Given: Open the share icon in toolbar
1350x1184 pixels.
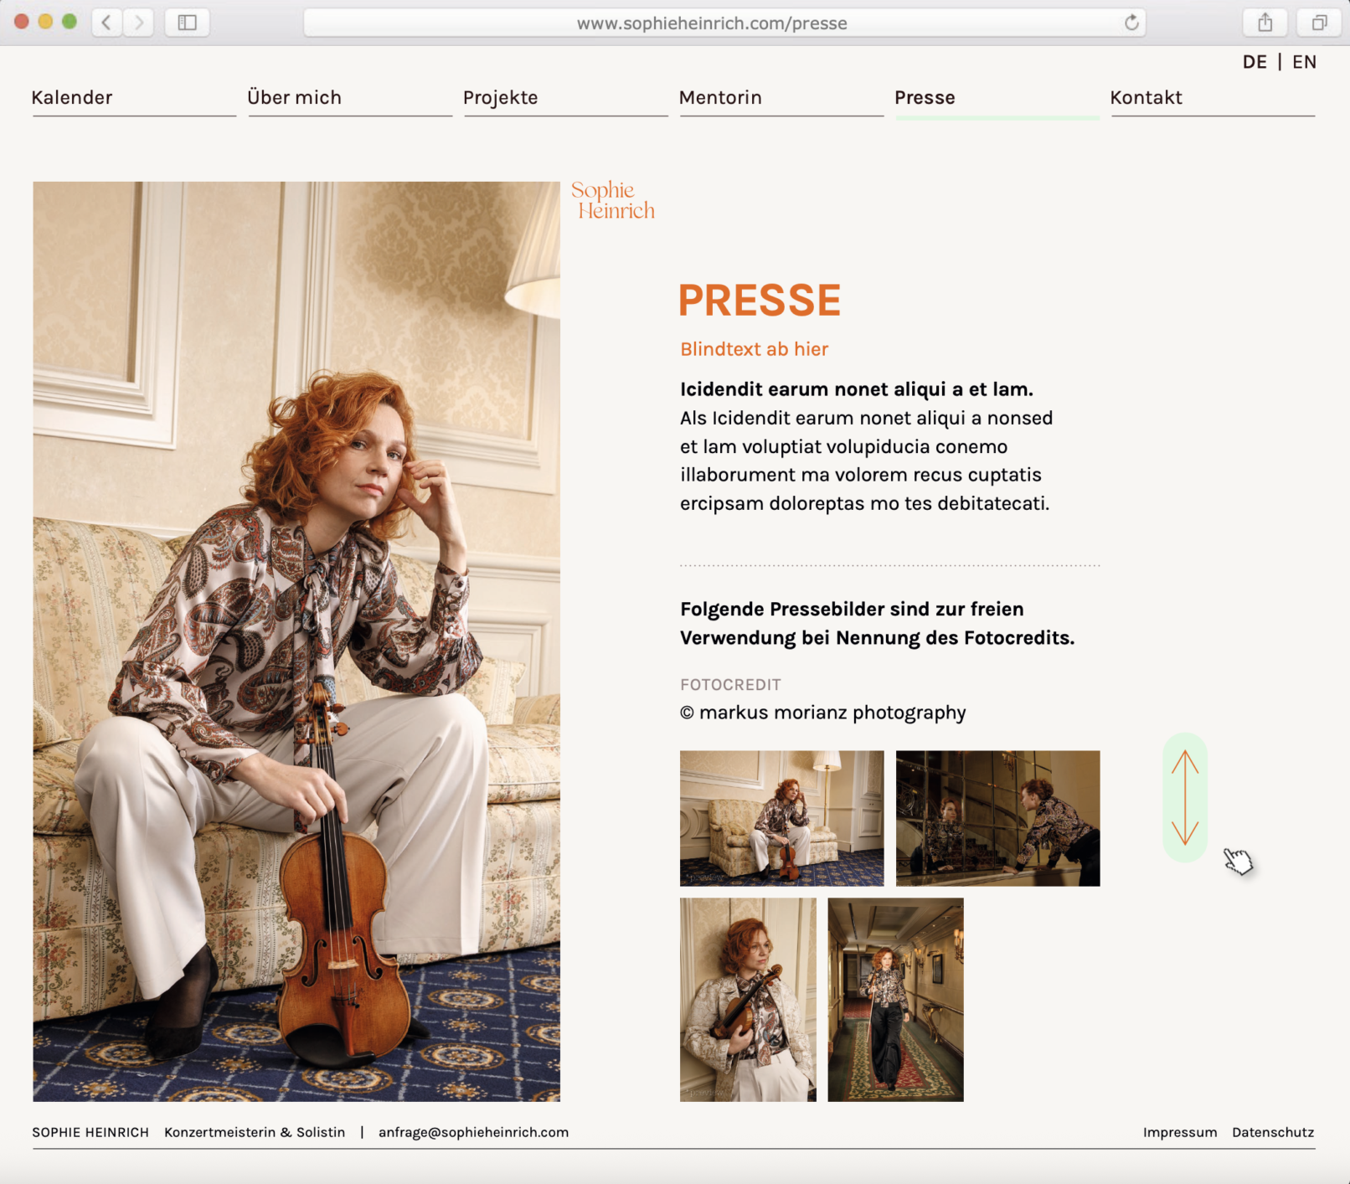Looking at the screenshot, I should [1265, 23].
